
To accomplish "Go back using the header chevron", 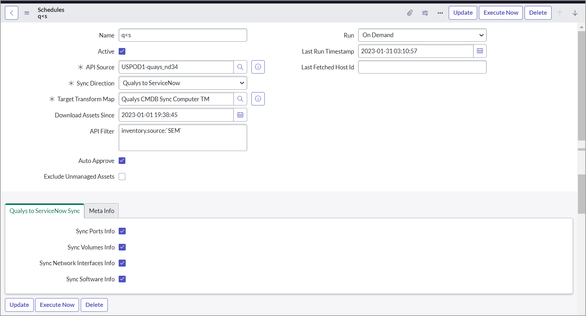I will point(12,13).
